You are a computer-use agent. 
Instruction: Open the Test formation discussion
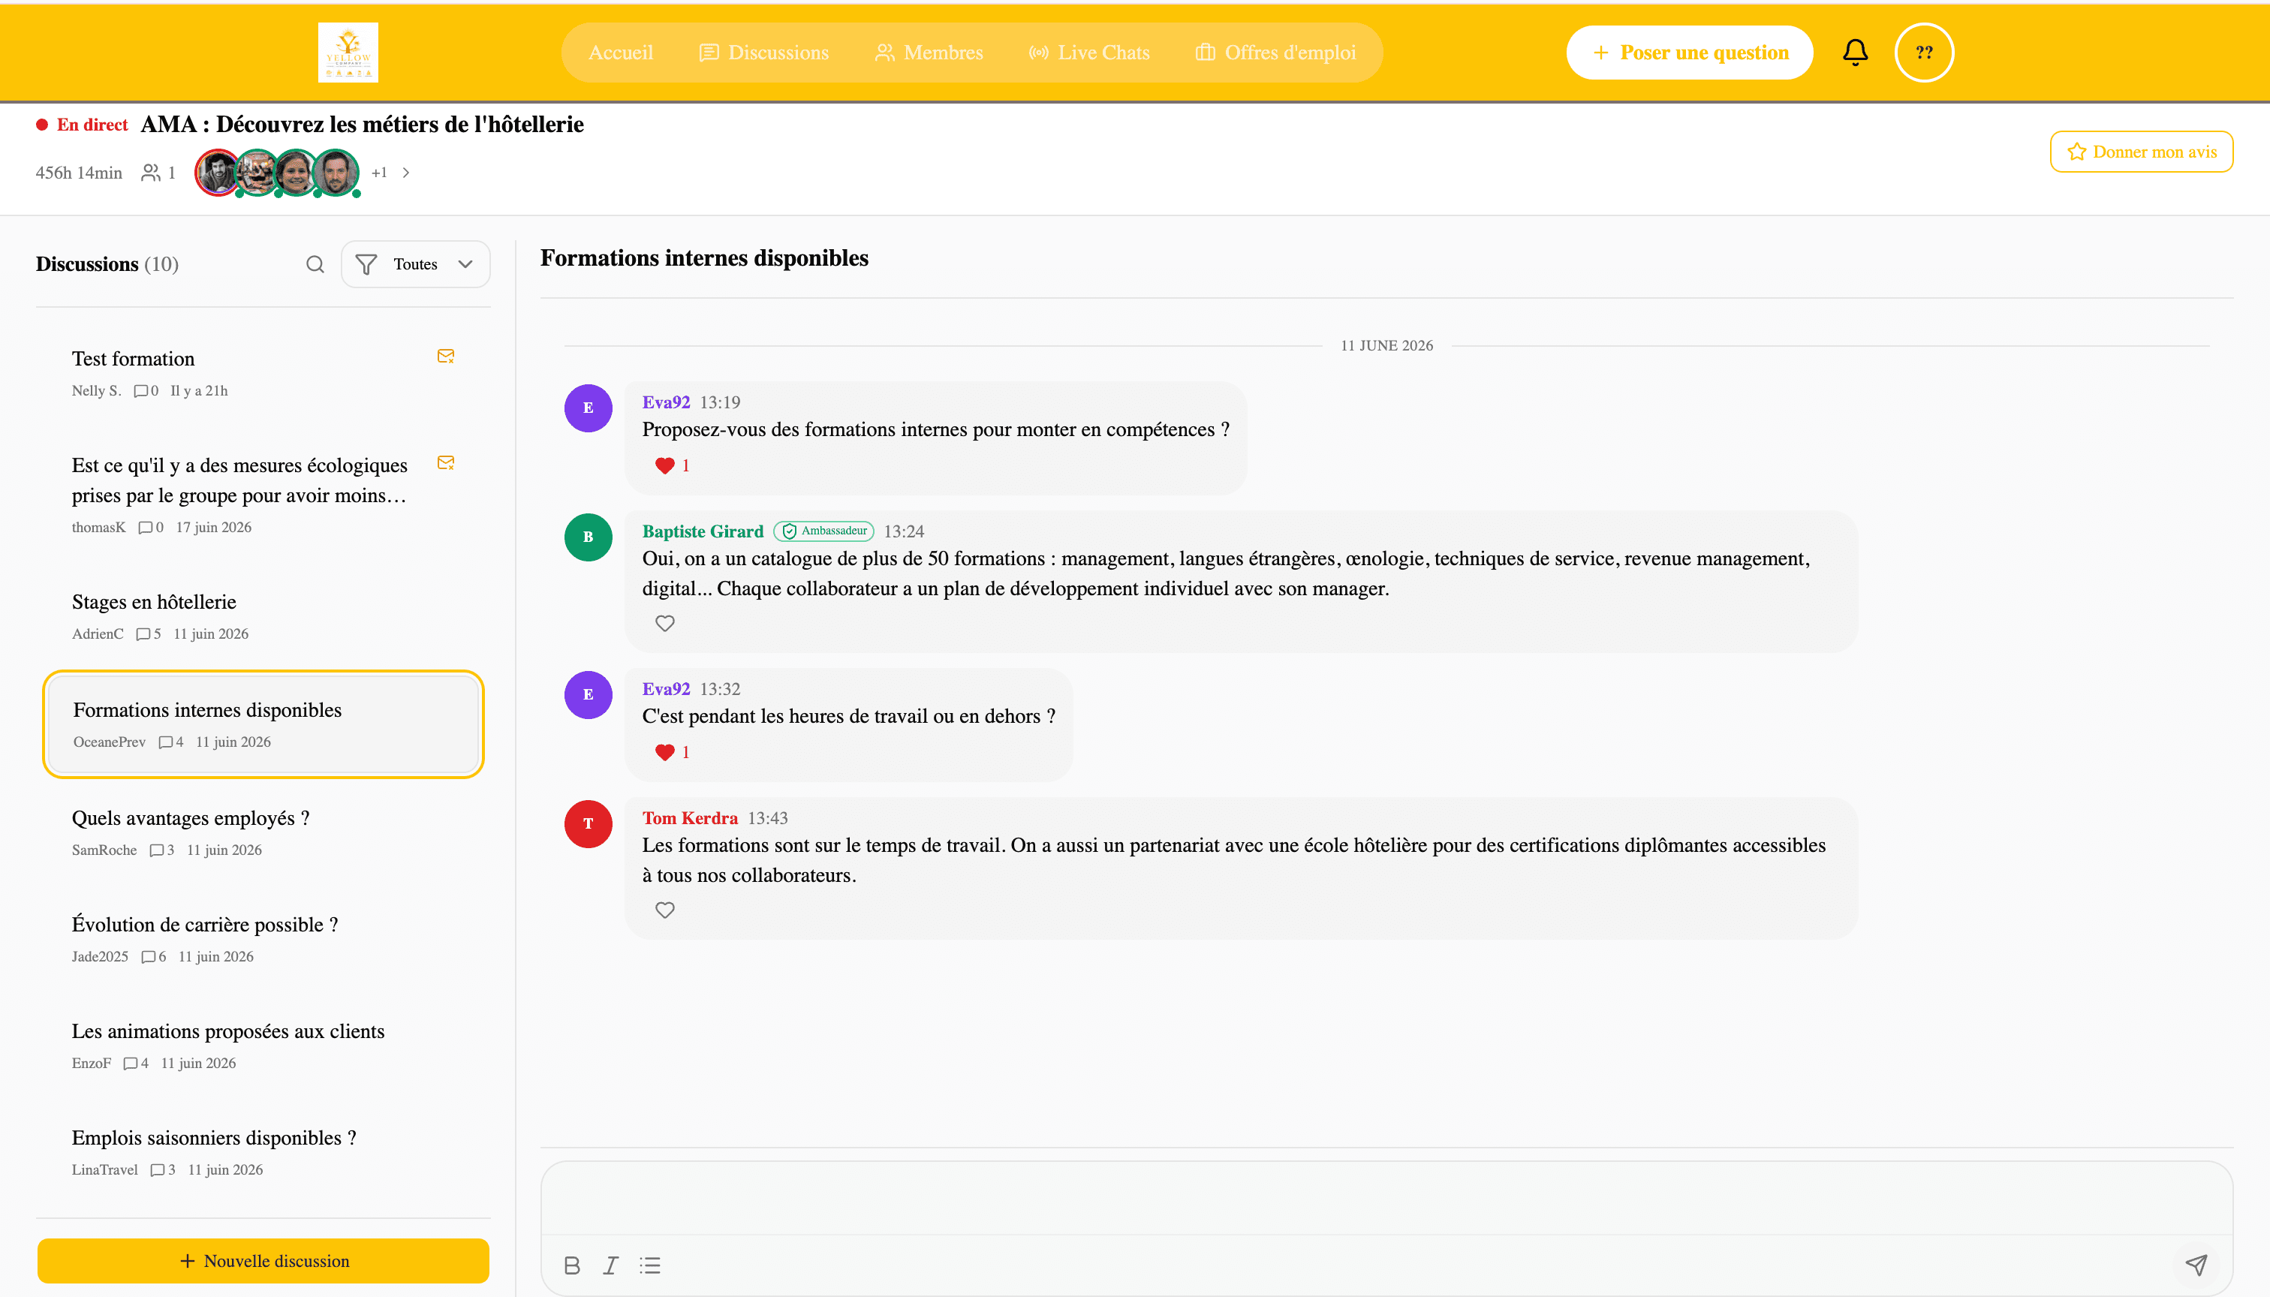coord(263,373)
